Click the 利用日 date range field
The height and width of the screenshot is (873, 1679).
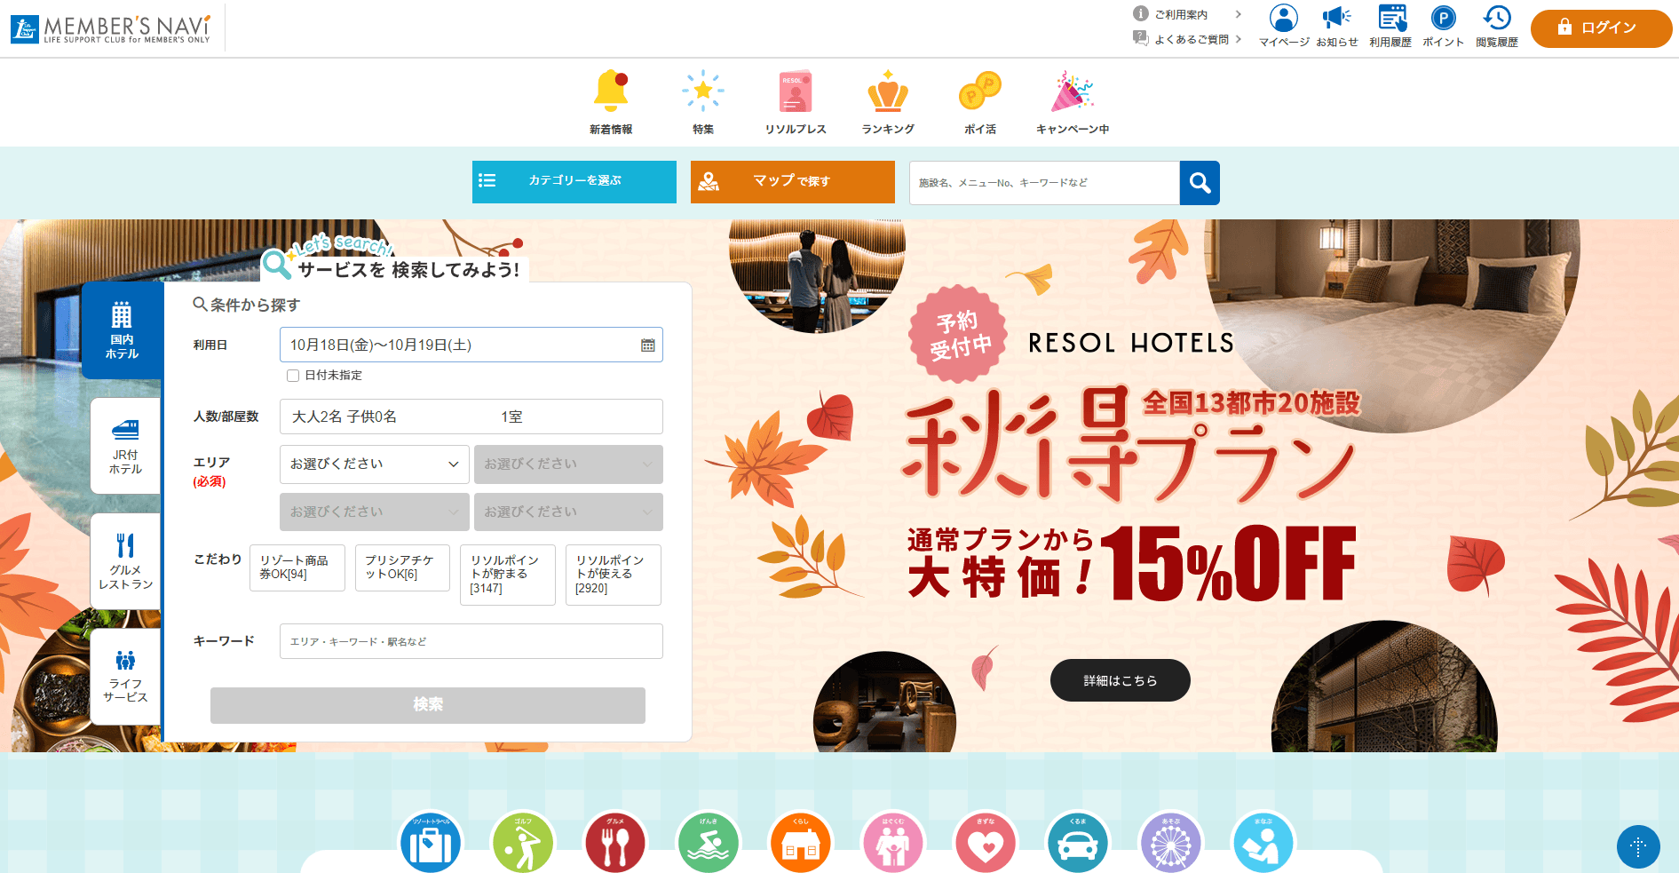point(471,345)
